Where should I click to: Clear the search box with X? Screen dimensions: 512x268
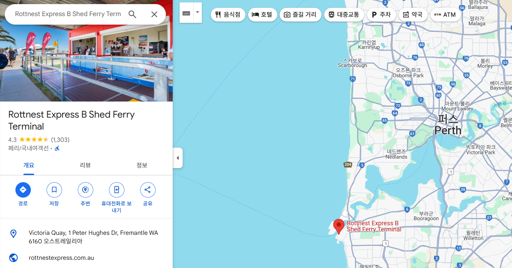point(154,14)
